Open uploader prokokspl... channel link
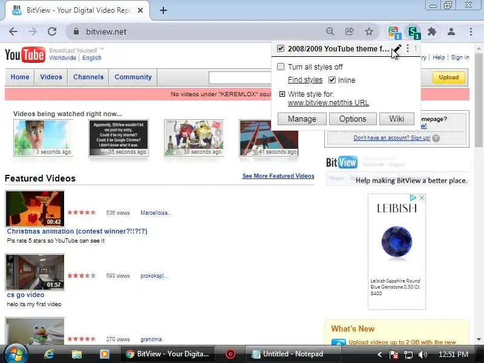This screenshot has height=363, width=484. coord(154,276)
